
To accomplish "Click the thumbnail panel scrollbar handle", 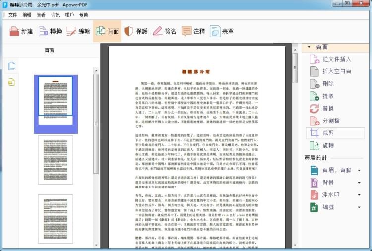I will [x=96, y=124].
